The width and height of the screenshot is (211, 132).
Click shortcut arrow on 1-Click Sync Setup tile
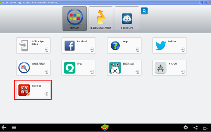[x=46, y=50]
